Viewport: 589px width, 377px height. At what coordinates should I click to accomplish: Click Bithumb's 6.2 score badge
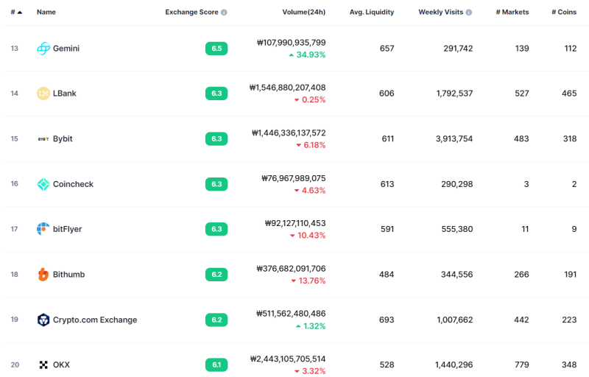[x=216, y=275]
